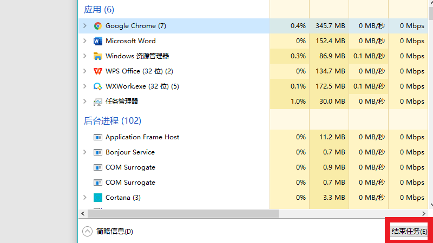
Task: Click the Windows 资源管理器 folder icon
Action: [98, 56]
